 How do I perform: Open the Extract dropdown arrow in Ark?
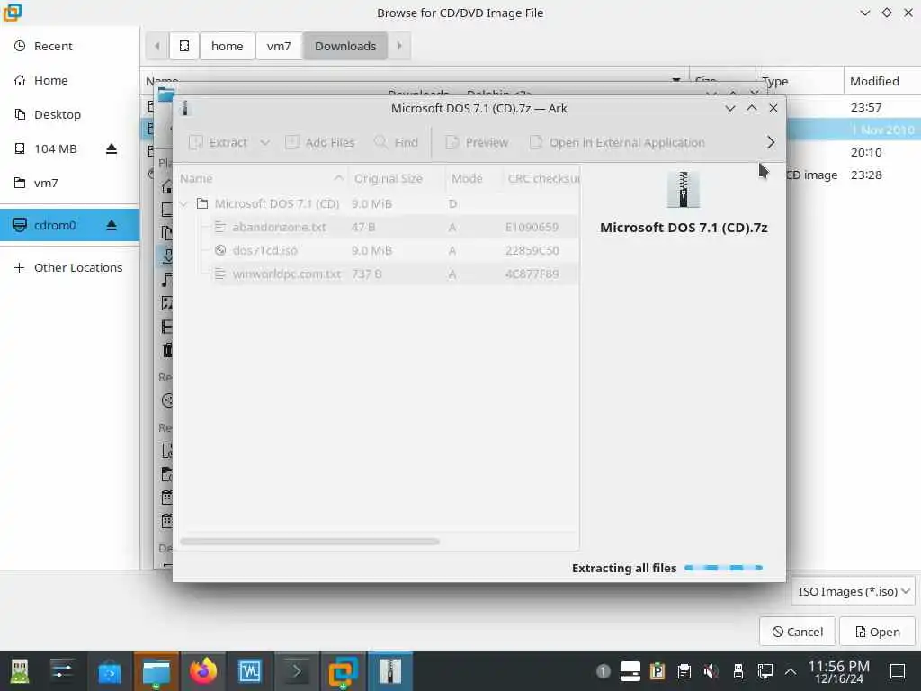click(265, 142)
